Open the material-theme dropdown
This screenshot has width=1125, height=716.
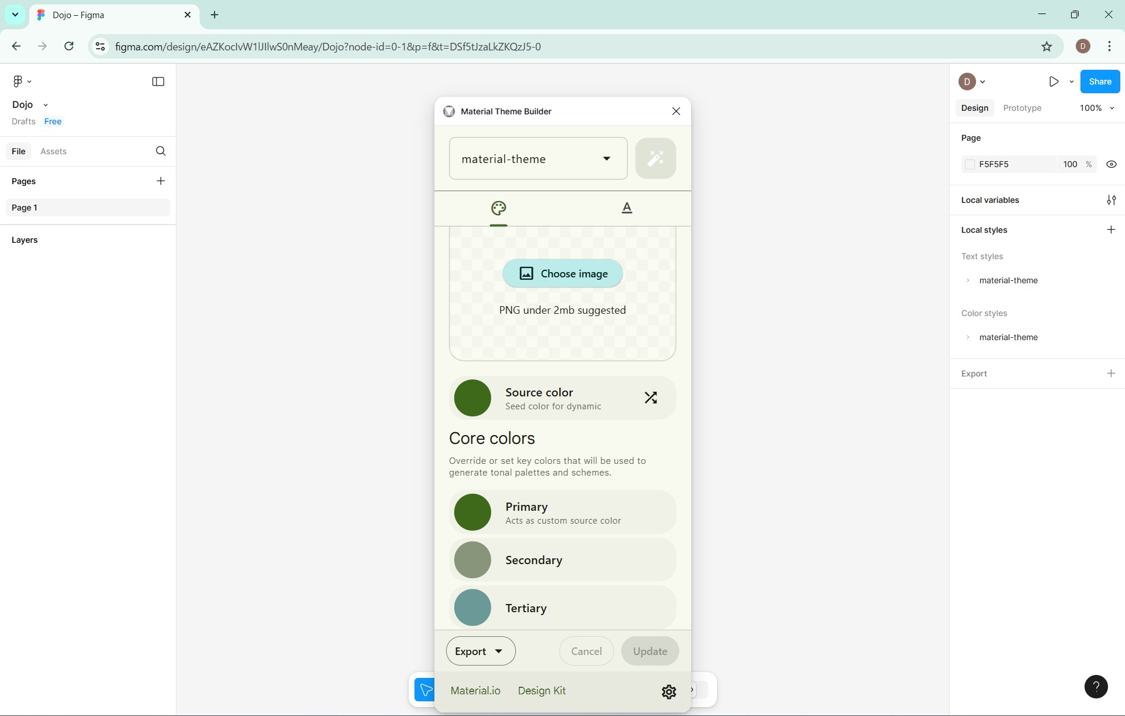point(538,158)
